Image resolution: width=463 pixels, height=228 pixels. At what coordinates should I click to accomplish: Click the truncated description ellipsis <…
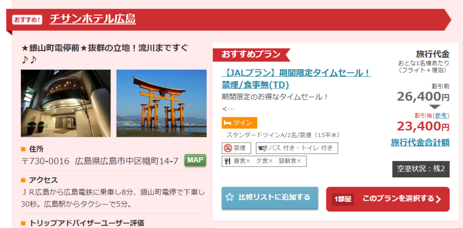[228, 109]
